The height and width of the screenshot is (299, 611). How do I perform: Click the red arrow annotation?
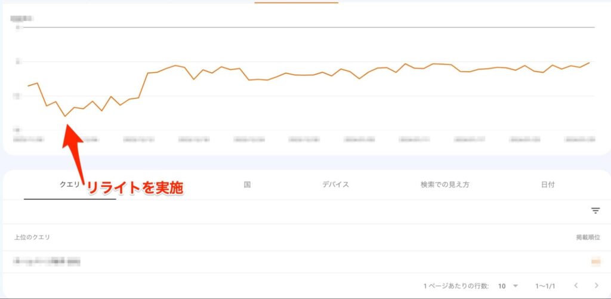[75, 149]
